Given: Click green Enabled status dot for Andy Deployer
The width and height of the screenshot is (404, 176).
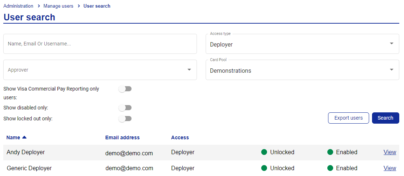Looking at the screenshot, I should click(x=330, y=152).
